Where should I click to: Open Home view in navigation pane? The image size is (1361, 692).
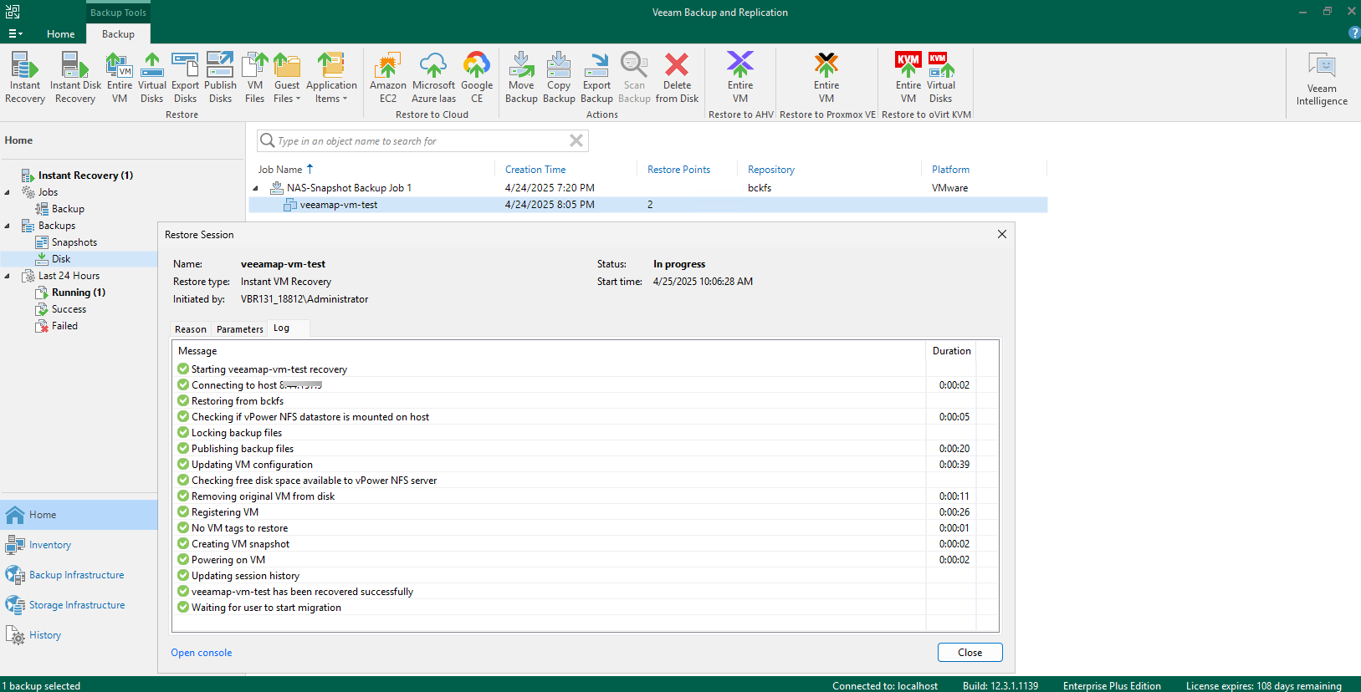click(79, 515)
